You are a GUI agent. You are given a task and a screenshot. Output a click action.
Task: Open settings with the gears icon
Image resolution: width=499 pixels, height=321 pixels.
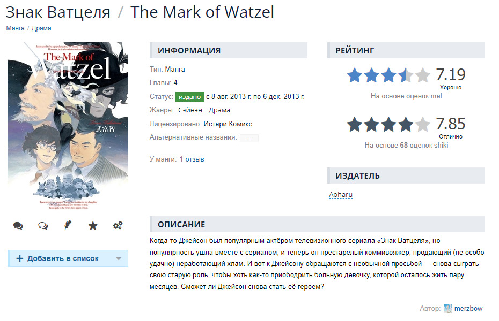[x=118, y=226]
